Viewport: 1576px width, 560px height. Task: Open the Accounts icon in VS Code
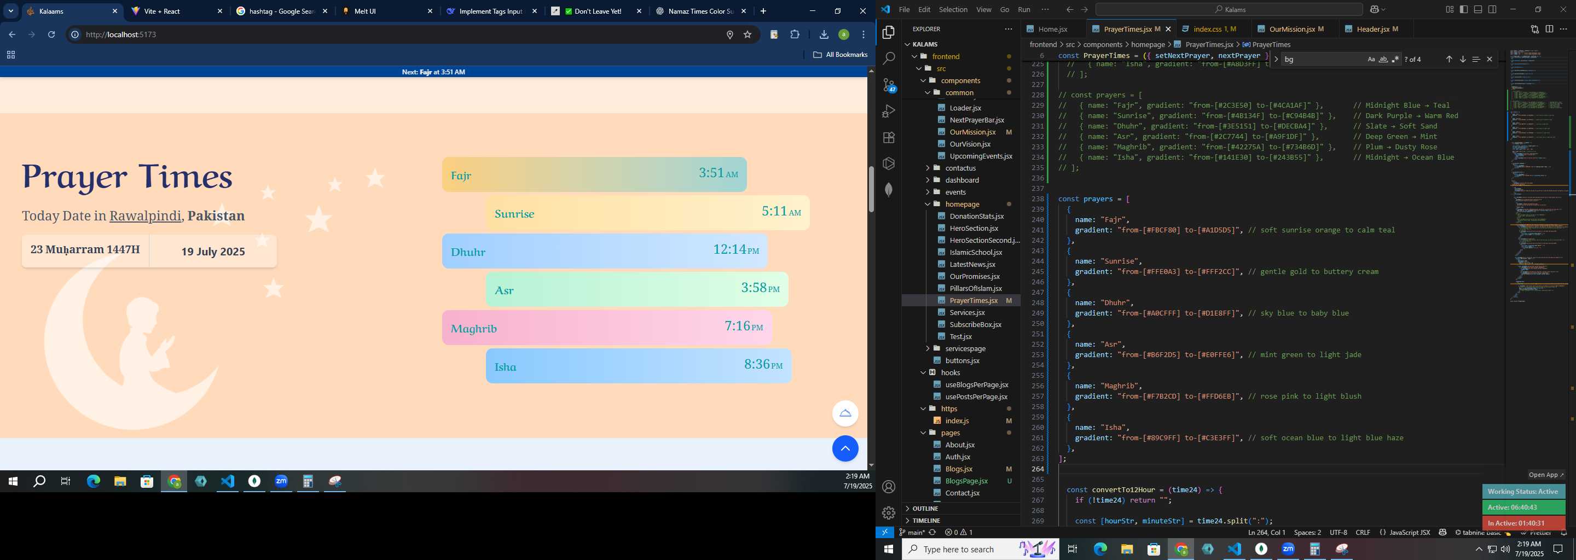pyautogui.click(x=888, y=487)
